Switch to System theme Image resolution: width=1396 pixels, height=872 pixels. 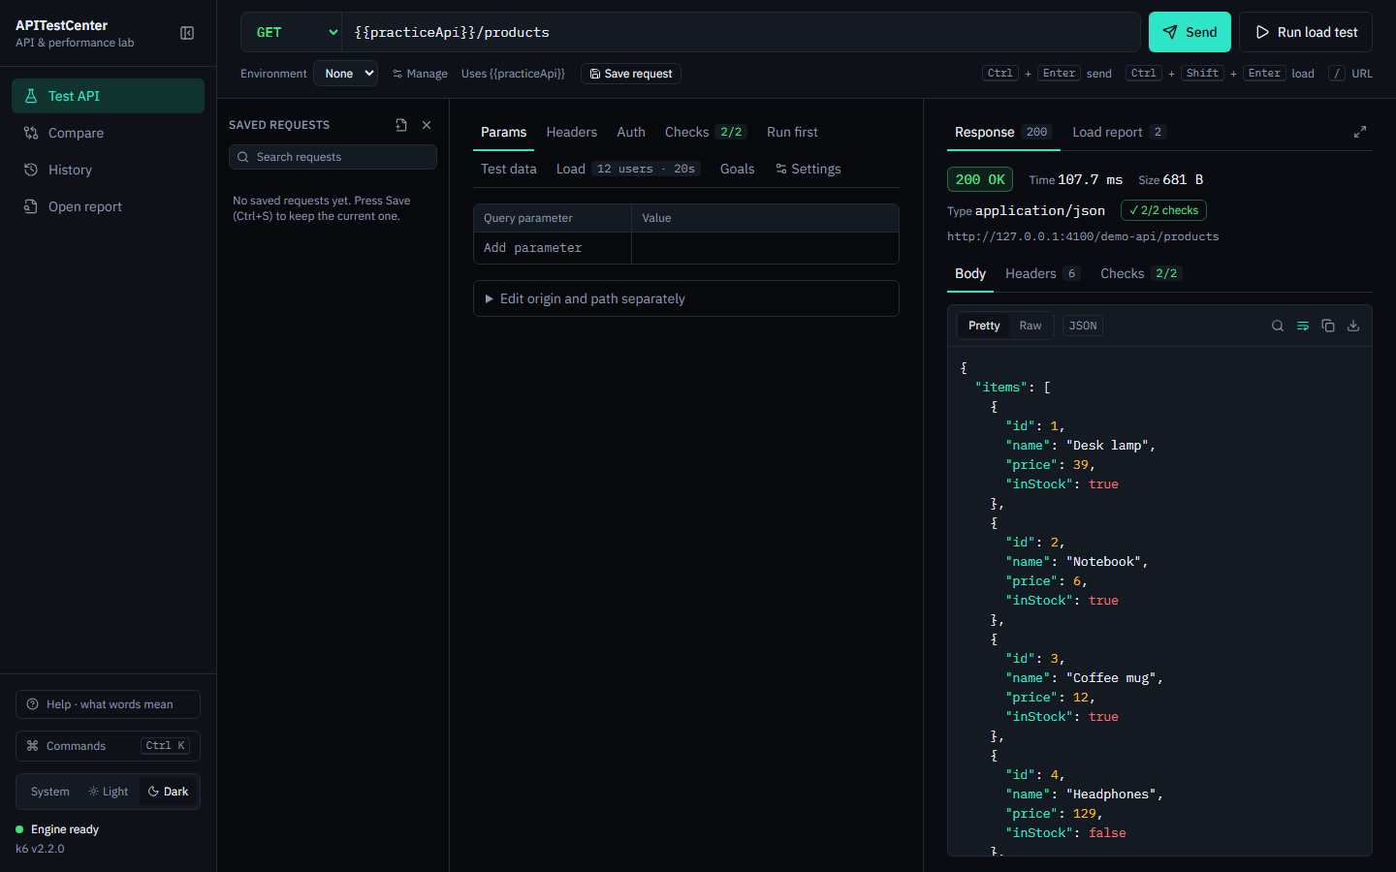(x=49, y=792)
